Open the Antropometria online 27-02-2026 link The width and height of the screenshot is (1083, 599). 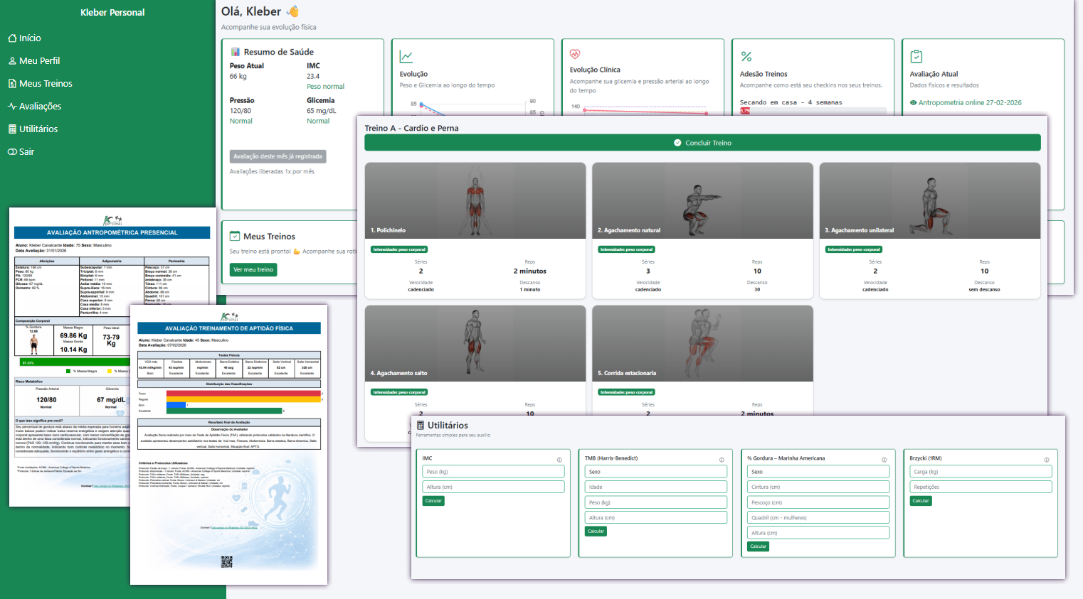pos(969,103)
